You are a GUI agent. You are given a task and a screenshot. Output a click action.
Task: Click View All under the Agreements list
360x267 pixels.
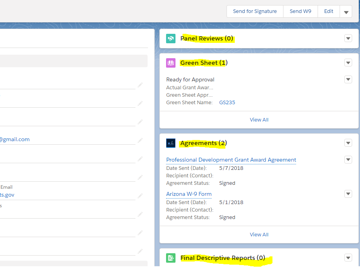click(x=259, y=234)
